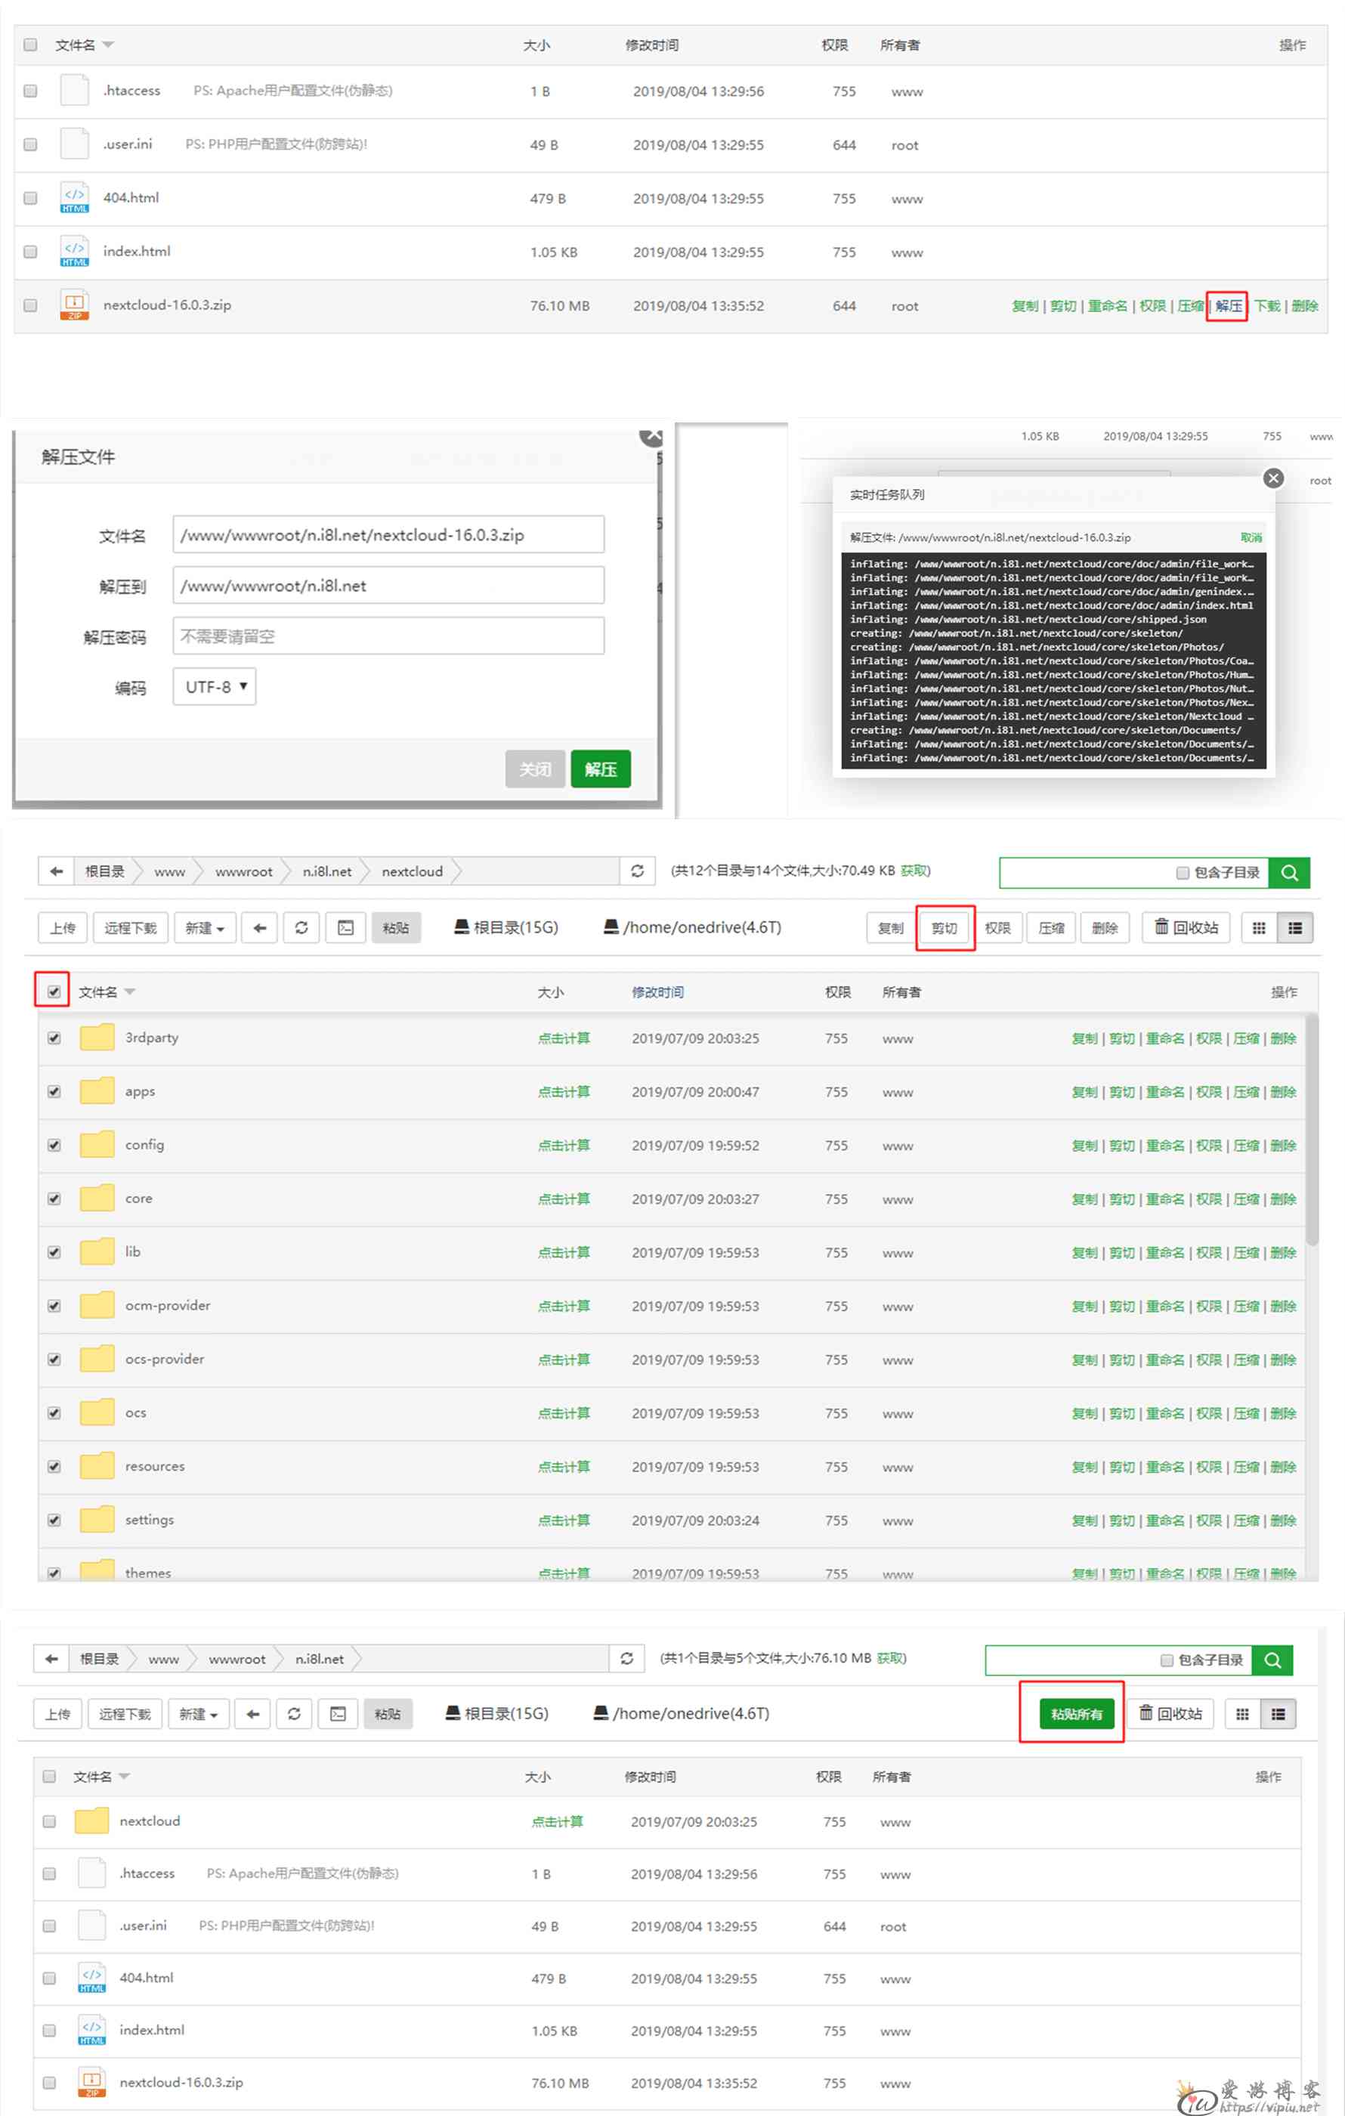Screen dimensions: 1345x2116
Task: Open 新建 dropdown in bottom panel toolbar
Action: point(199,1713)
